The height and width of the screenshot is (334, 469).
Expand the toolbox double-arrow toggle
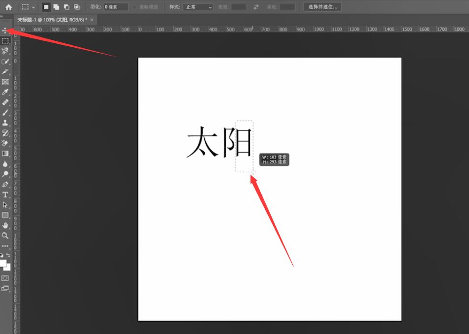(x=1, y=16)
